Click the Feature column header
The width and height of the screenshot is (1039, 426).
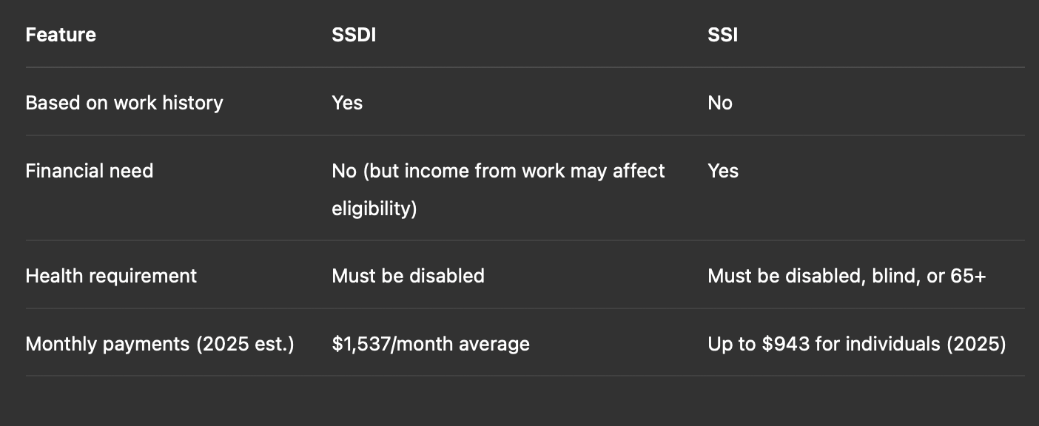pos(61,35)
